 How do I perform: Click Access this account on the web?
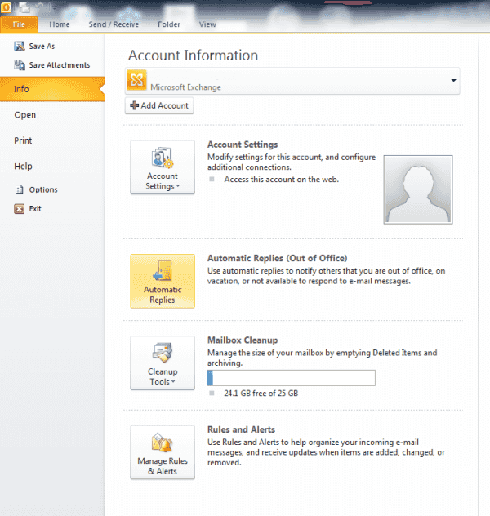[x=282, y=180]
